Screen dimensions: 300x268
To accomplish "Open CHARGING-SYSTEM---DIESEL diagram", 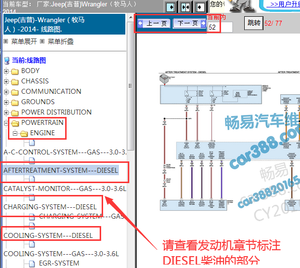I will point(50,207).
